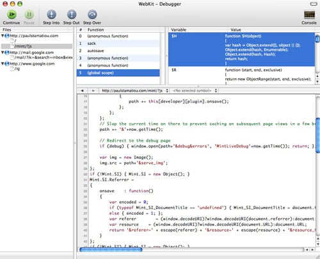Select the $R variable row
This screenshot has height=259, width=320.
point(241,76)
